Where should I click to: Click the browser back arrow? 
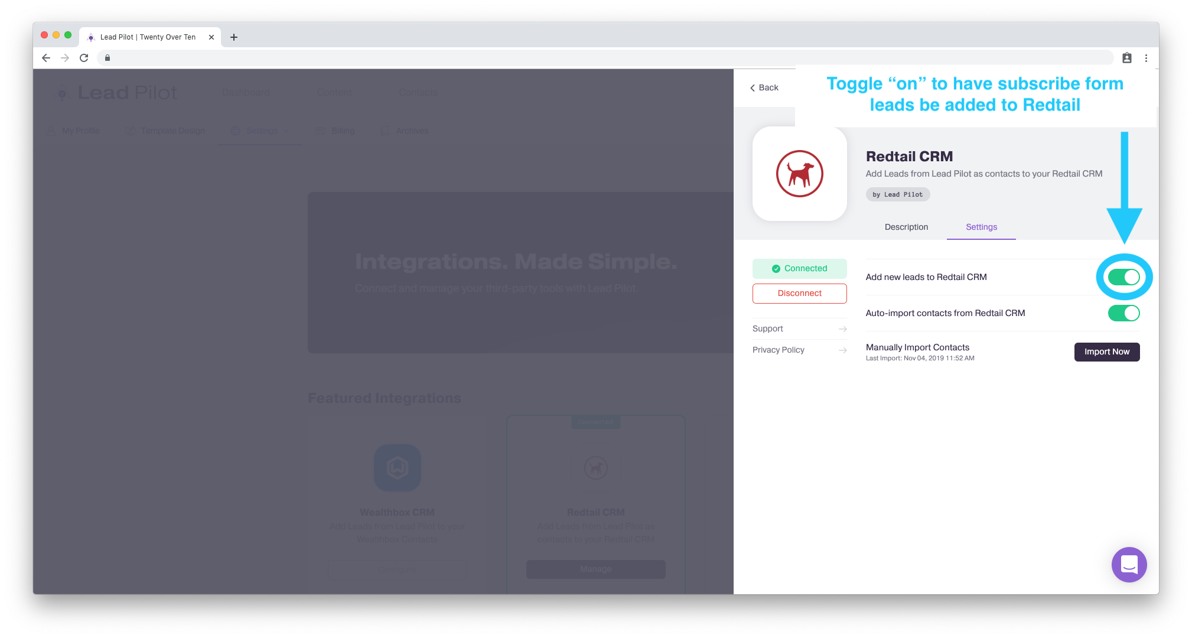point(46,58)
